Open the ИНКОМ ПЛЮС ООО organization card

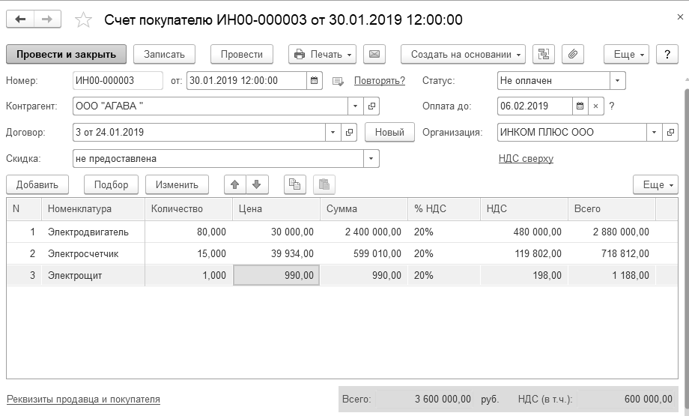point(670,133)
